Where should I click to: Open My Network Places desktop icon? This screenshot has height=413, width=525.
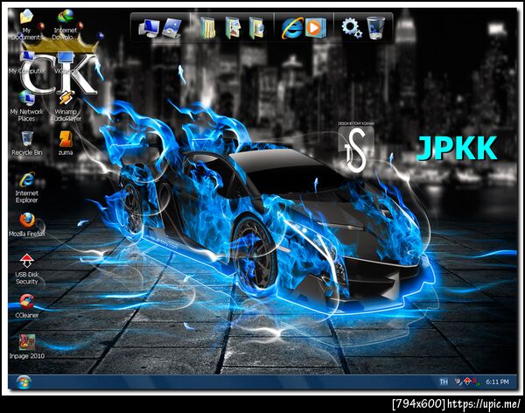[x=27, y=107]
